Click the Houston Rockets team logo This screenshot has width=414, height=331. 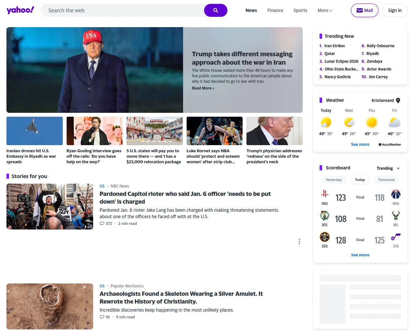pos(325,194)
